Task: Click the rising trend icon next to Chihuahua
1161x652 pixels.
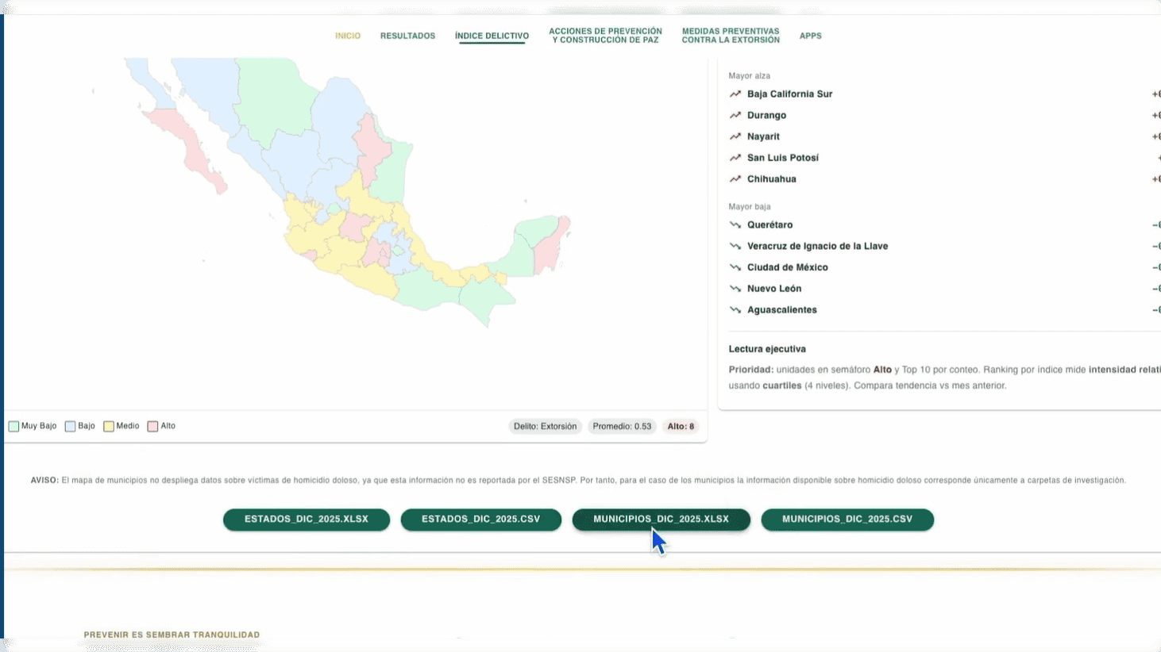Action: pos(735,179)
